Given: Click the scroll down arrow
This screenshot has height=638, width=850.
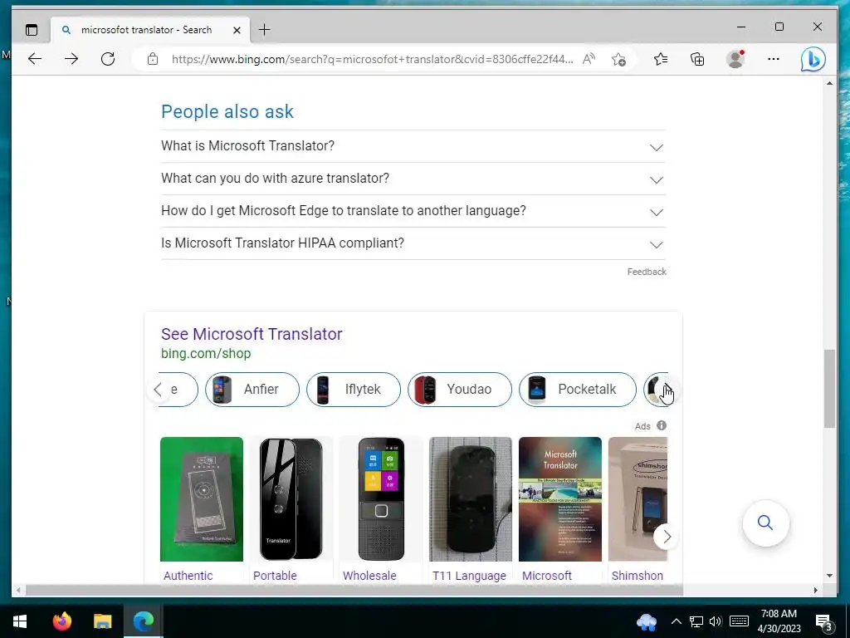Looking at the screenshot, I should click(829, 576).
